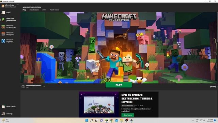
Task: Switch to the Patch Notes tab
Action: click(x=54, y=10)
